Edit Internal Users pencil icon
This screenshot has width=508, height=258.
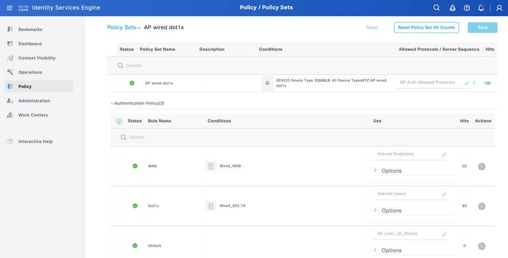pos(444,195)
